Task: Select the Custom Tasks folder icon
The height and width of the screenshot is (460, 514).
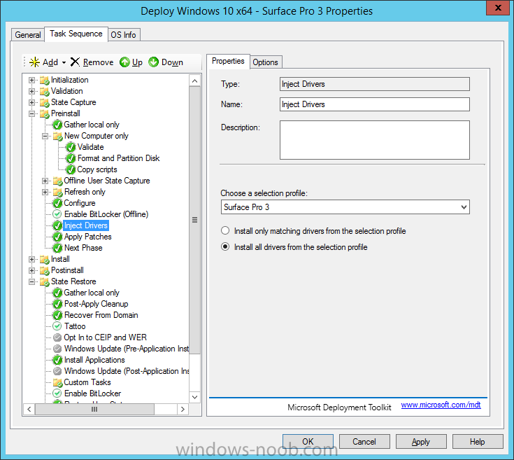Action: point(57,382)
